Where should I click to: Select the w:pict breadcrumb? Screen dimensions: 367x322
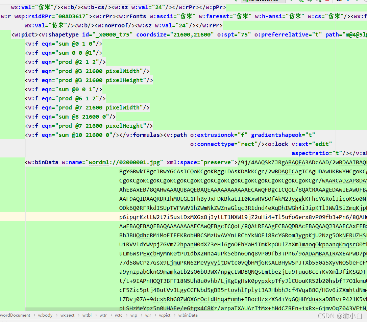(165, 315)
